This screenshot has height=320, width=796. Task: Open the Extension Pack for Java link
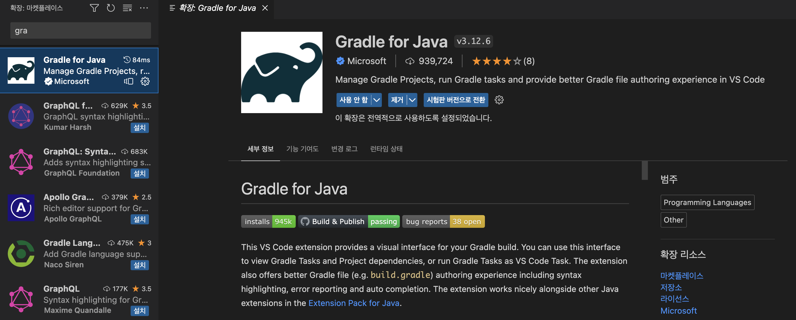pos(354,303)
